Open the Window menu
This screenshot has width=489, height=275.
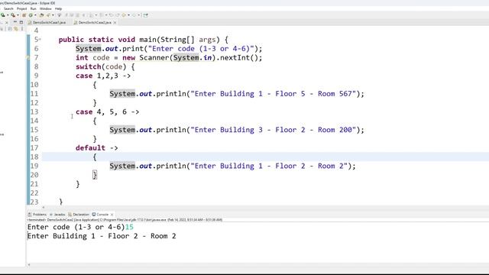[x=46, y=8]
